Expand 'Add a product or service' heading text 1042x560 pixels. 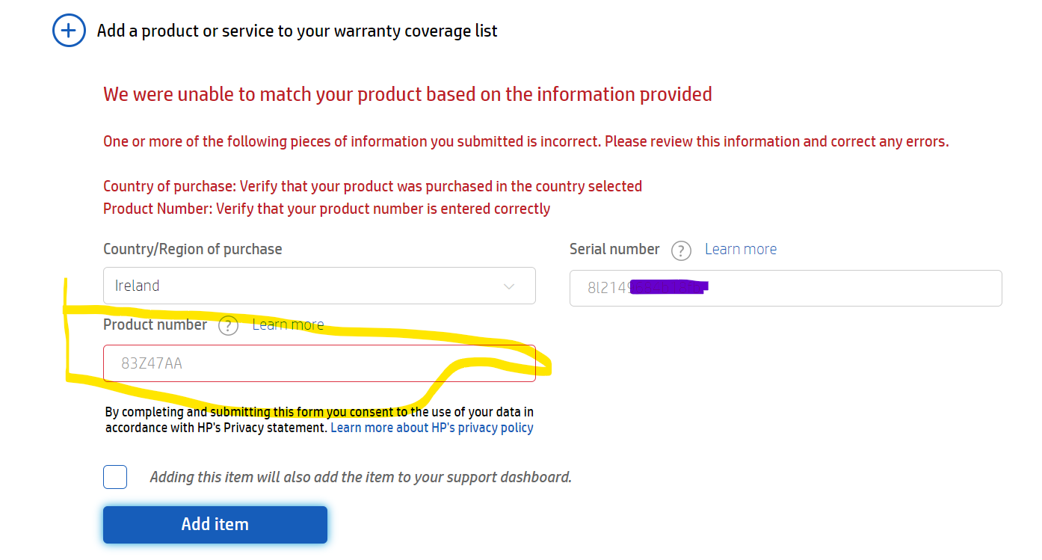point(297,31)
